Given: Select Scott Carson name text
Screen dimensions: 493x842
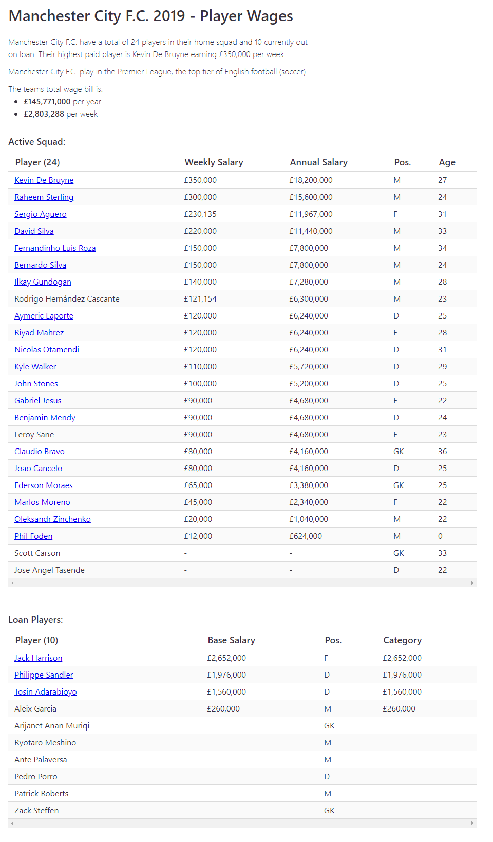Looking at the screenshot, I should point(37,553).
